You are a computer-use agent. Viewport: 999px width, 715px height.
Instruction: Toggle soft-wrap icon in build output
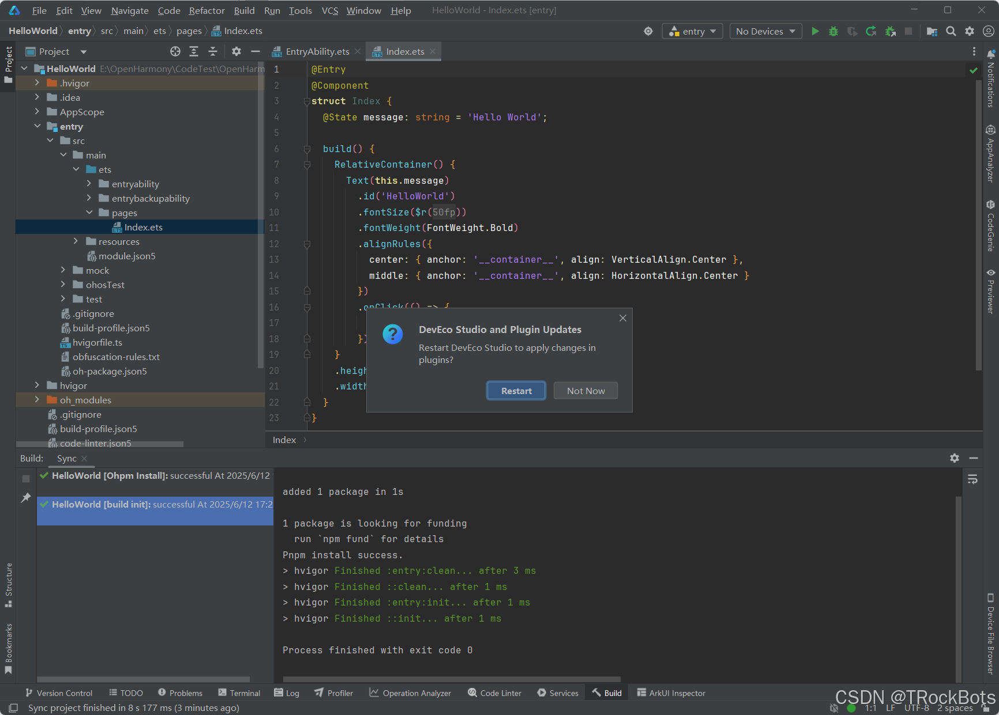[972, 479]
